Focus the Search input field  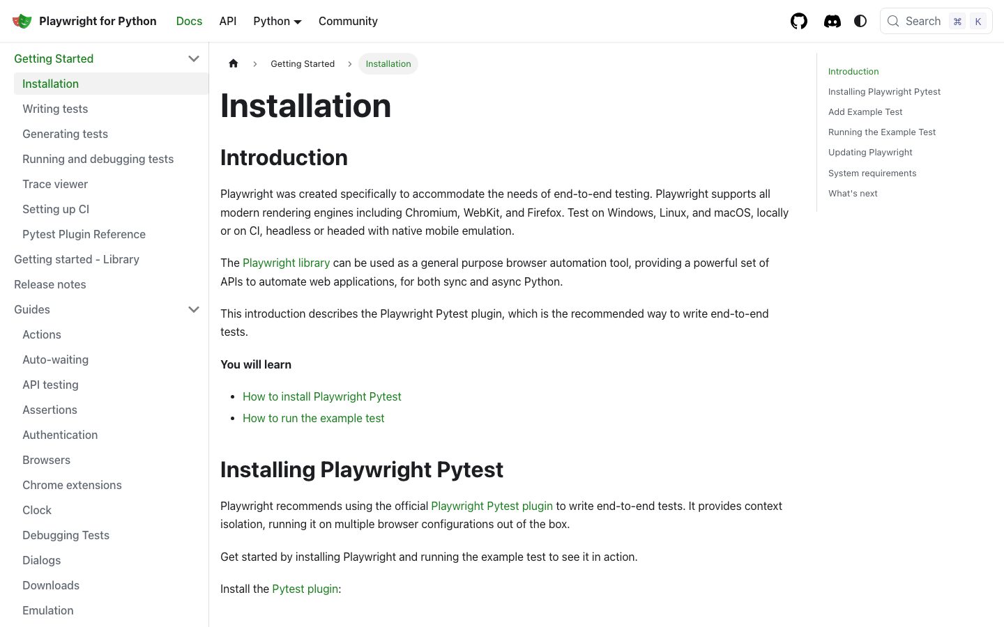(x=936, y=21)
